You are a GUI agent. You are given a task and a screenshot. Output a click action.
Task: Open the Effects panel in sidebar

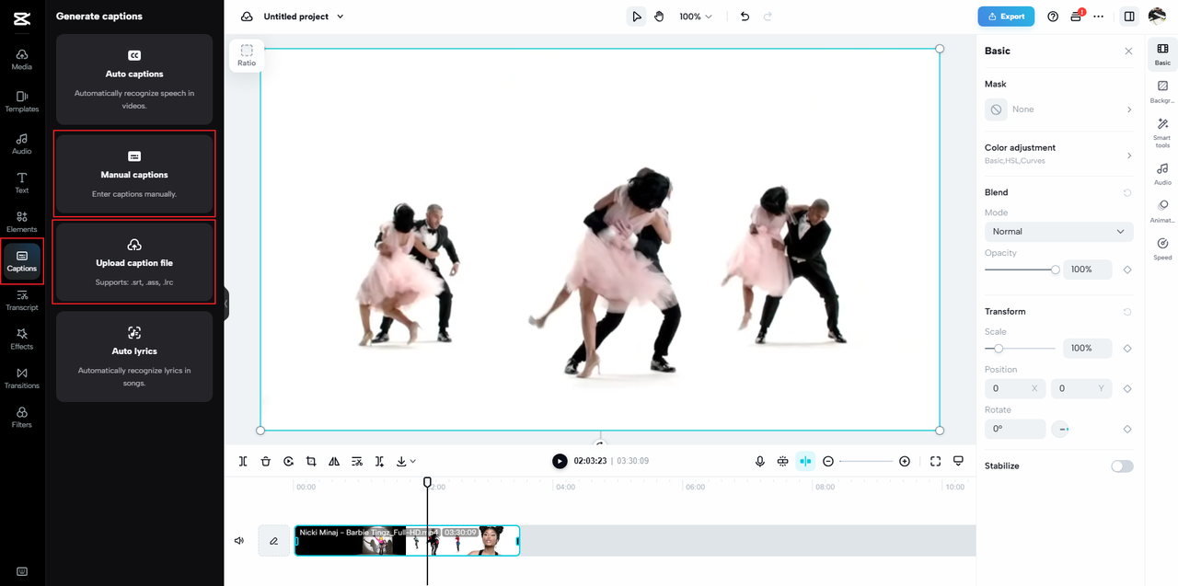tap(22, 338)
